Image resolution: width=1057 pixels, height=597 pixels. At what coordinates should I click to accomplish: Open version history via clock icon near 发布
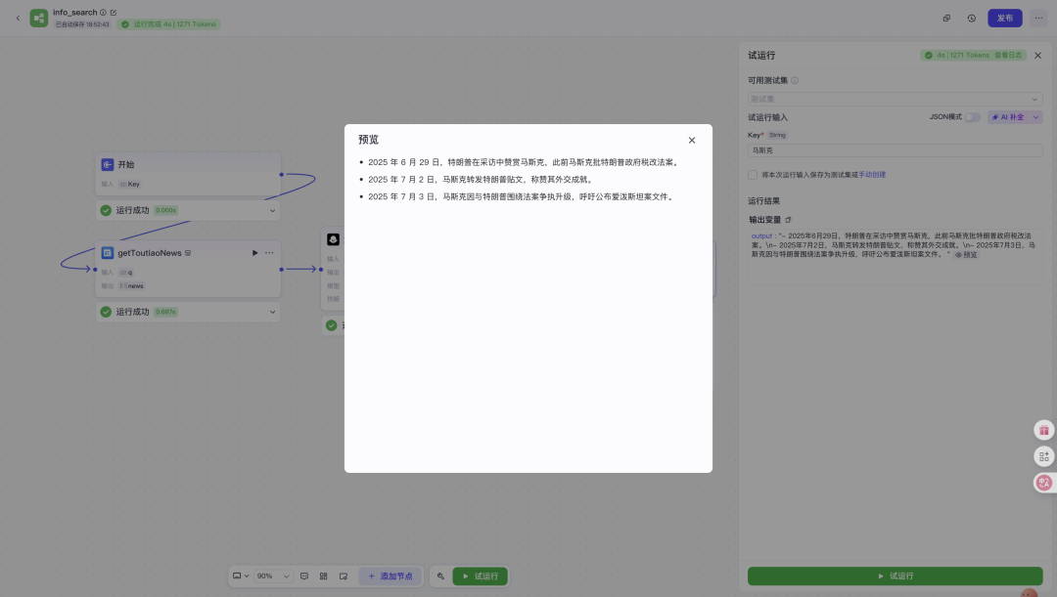coord(971,18)
